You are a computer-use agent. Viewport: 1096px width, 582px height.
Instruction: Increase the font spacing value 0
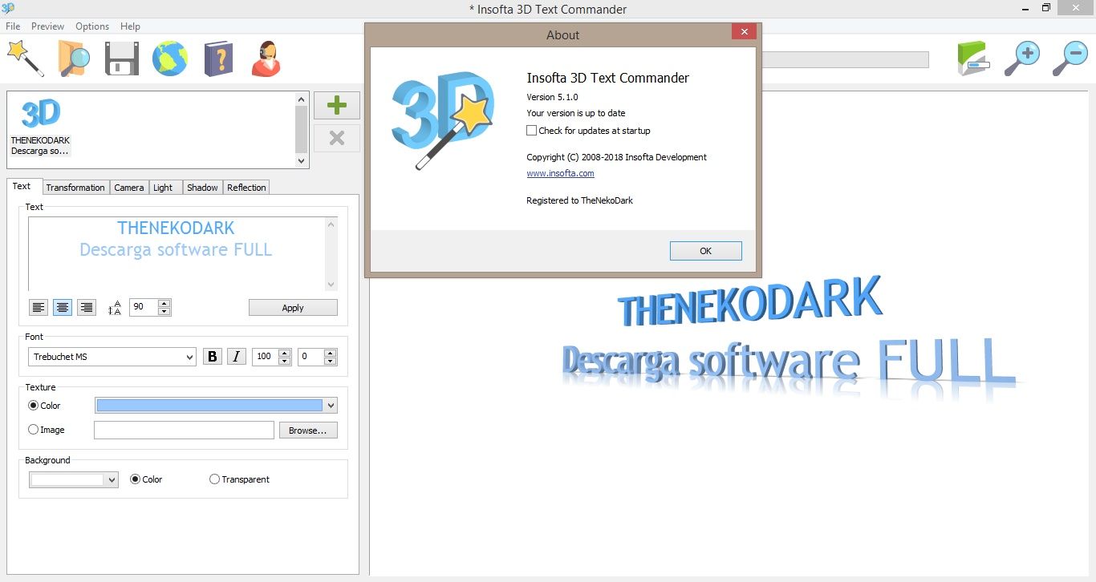click(331, 353)
